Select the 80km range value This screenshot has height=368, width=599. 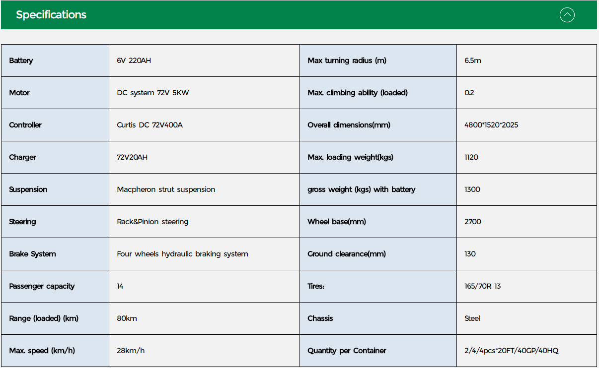click(x=127, y=318)
